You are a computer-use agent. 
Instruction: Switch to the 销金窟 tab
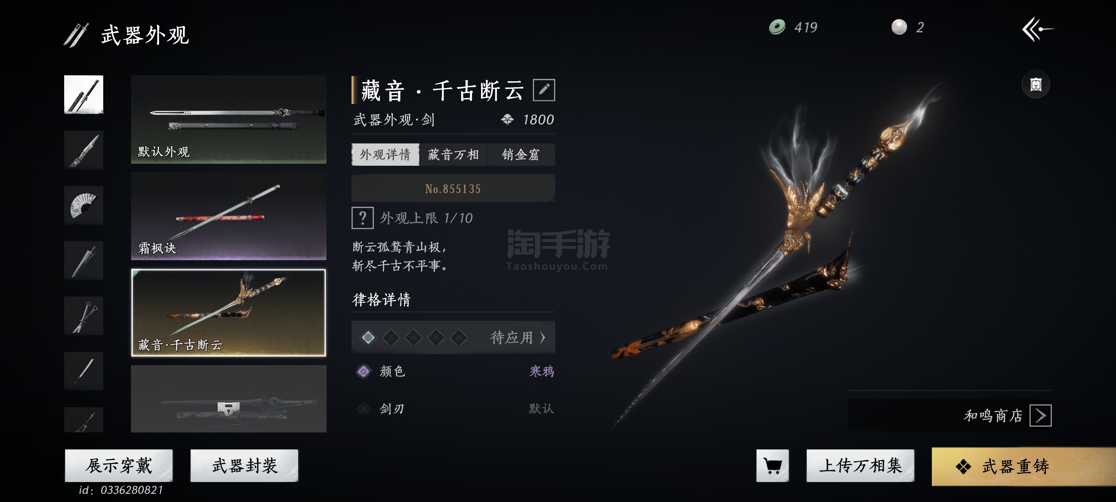pyautogui.click(x=521, y=155)
